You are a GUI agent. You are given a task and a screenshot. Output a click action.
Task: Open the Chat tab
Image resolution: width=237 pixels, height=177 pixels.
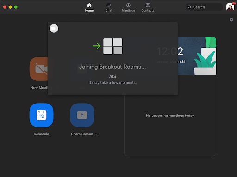tap(109, 7)
